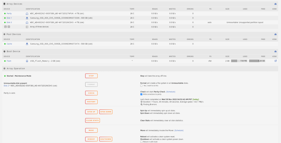This screenshot has height=143, width=281.
Task: Click the green status dot for Cache
Action: [x=5, y=44]
